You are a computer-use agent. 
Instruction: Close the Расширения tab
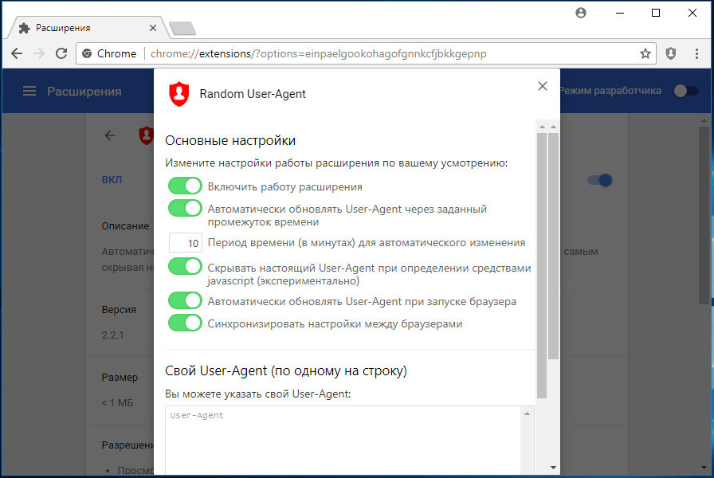(153, 28)
